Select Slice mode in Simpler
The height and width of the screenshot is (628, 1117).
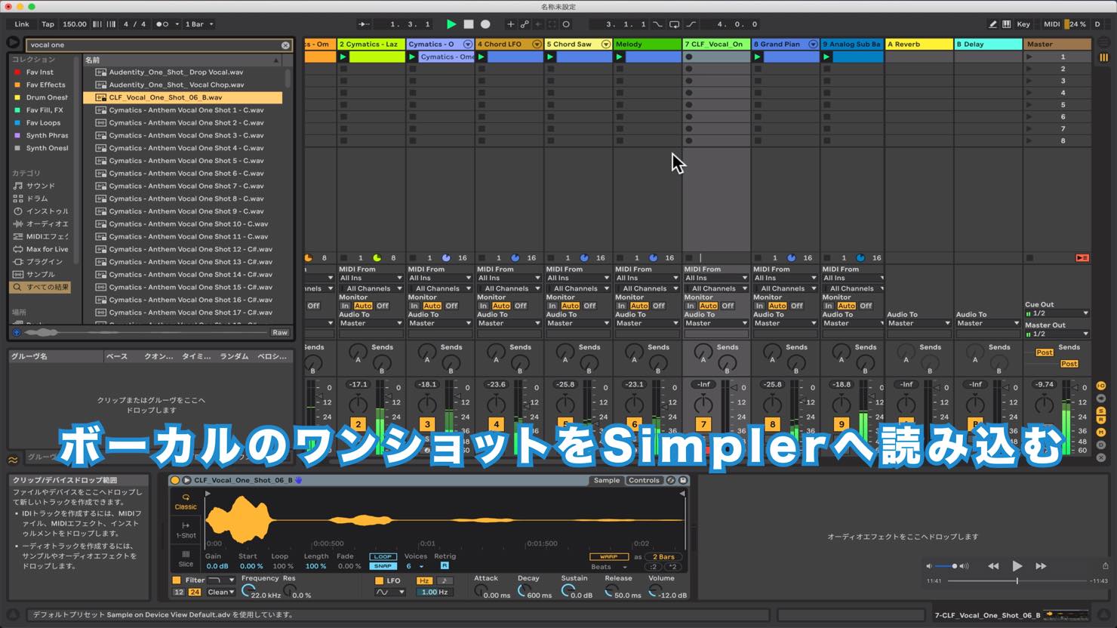(186, 559)
